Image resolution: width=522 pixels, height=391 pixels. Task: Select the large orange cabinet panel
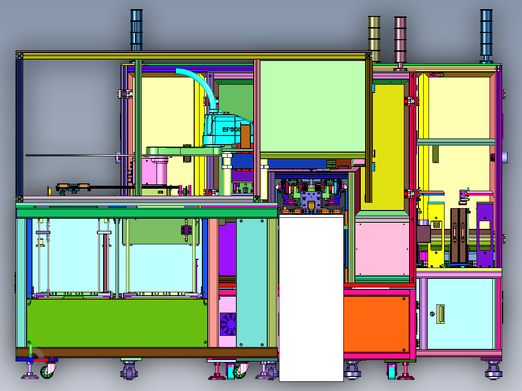[376, 324]
